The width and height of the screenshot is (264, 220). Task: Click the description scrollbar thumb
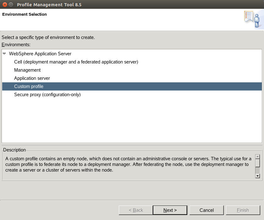tap(258, 163)
